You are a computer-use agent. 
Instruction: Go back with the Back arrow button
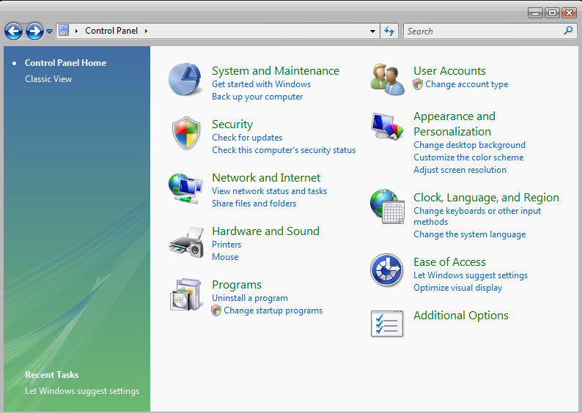(13, 31)
